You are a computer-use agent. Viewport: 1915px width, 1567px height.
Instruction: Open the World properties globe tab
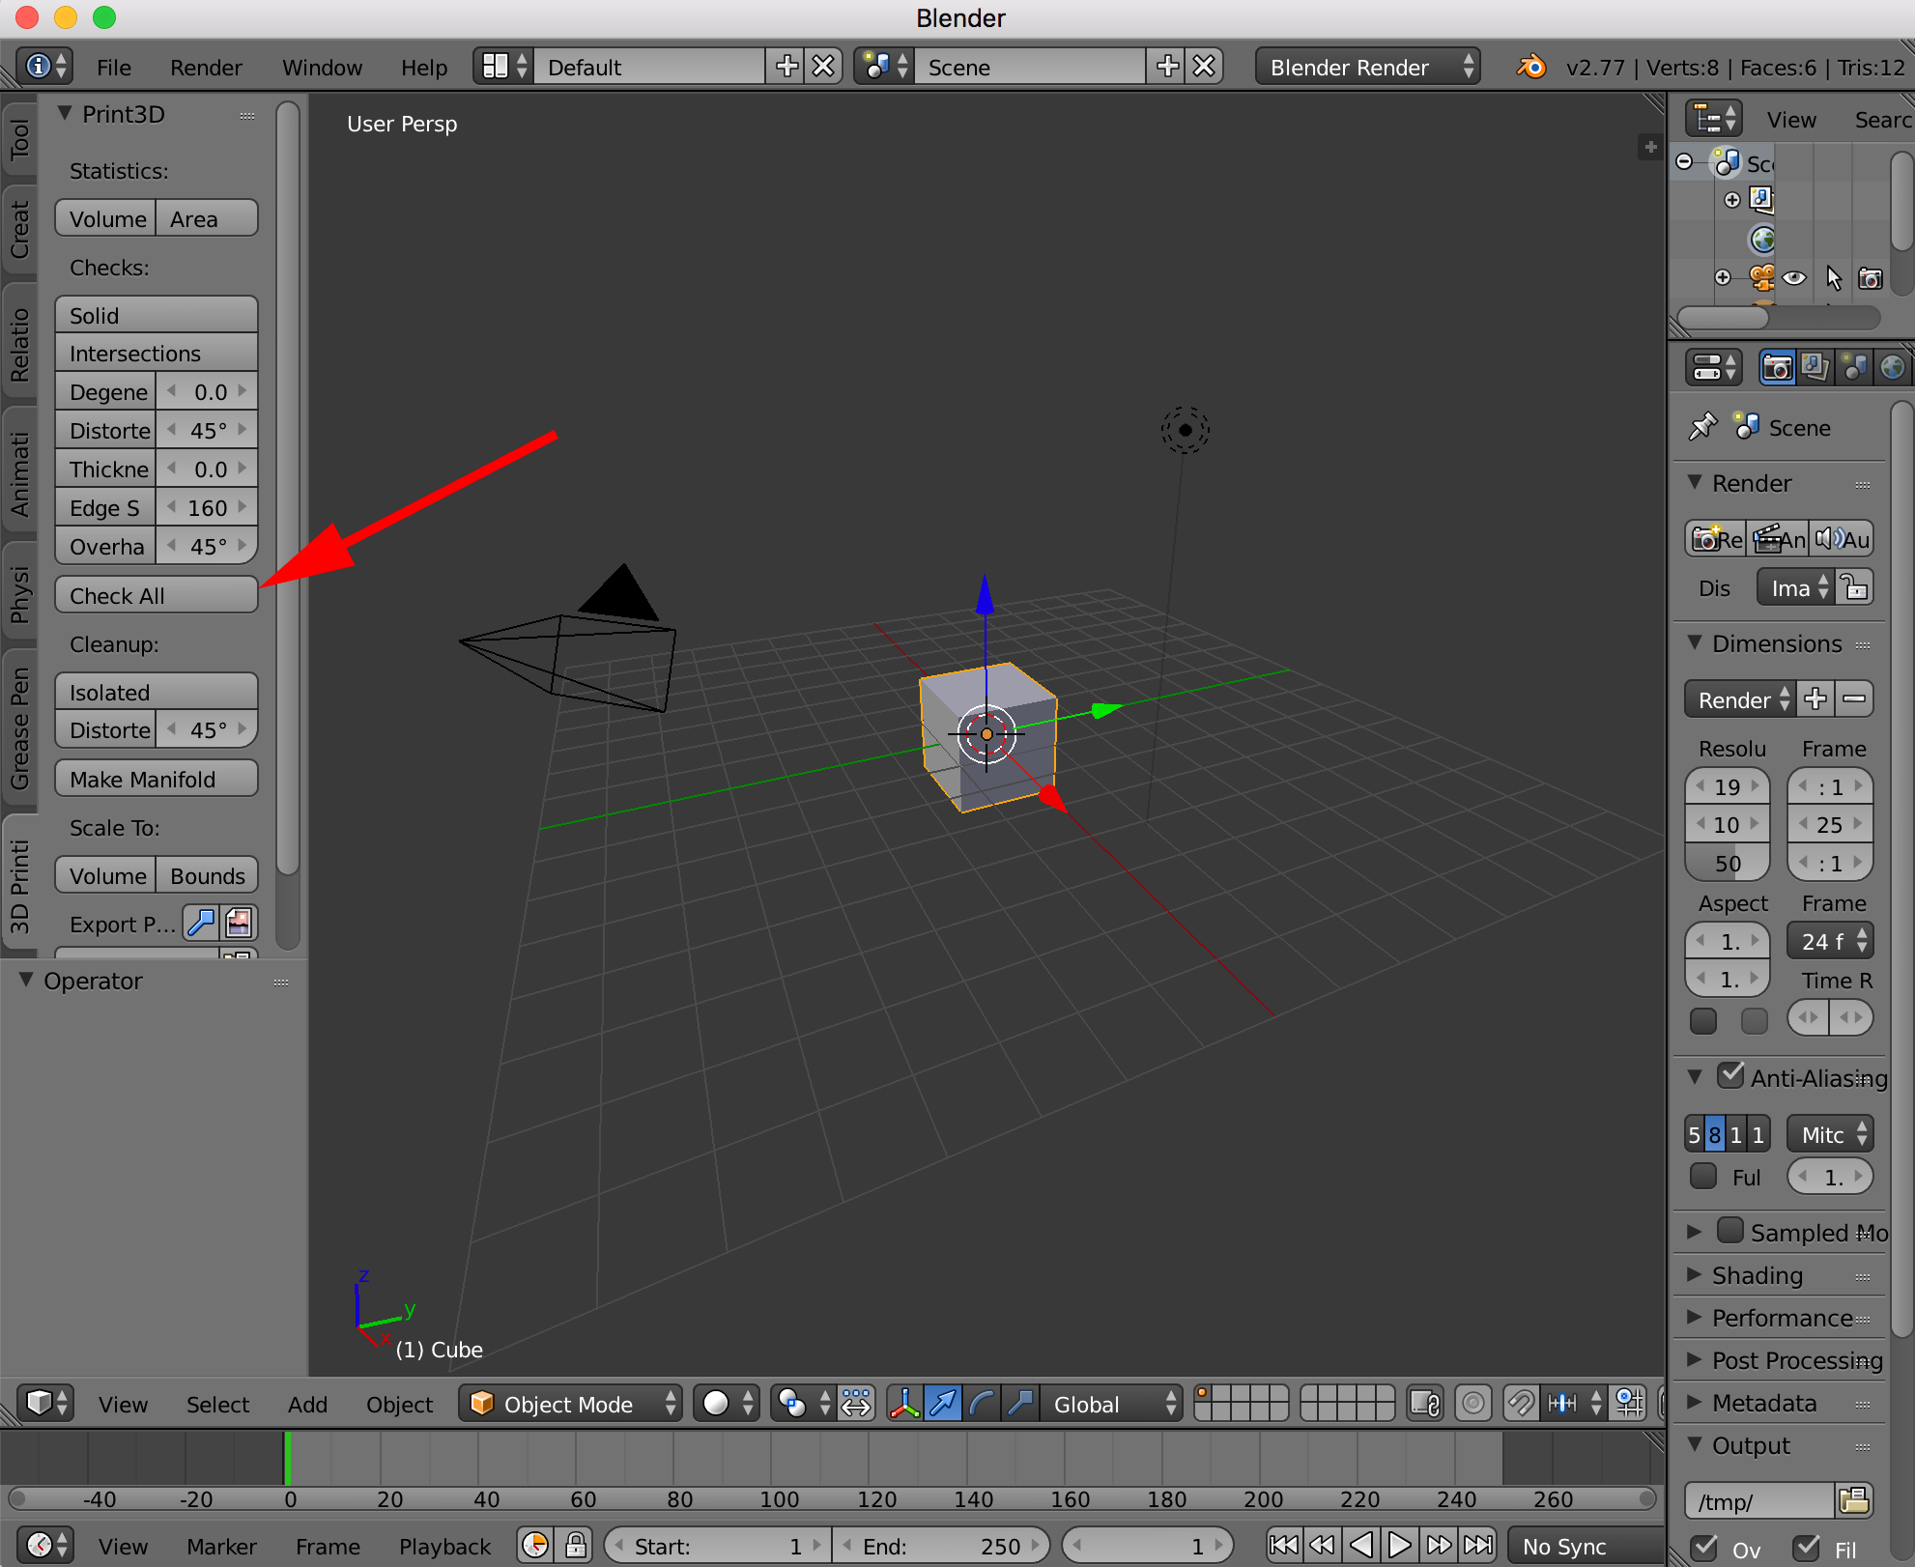pyautogui.click(x=1892, y=367)
